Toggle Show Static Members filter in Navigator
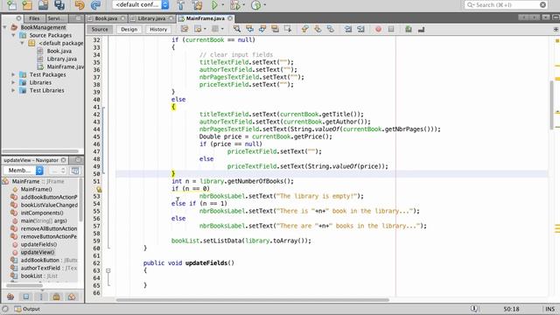Screen dimensions: 560x315 click(41, 297)
